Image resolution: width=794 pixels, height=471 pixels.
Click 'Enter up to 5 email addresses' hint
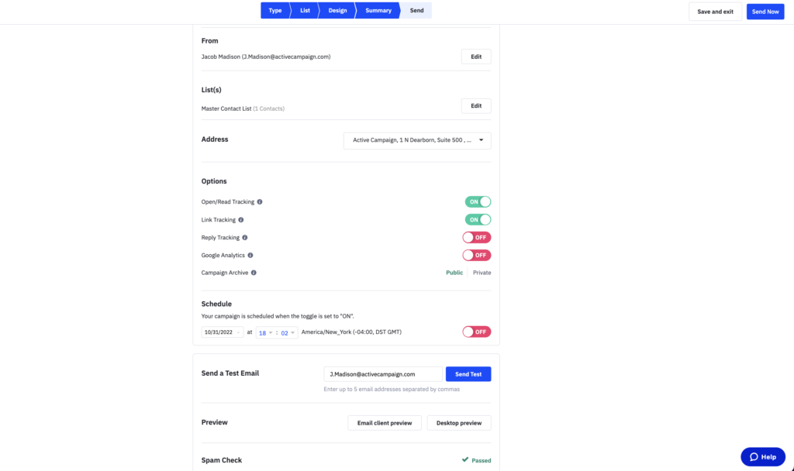pyautogui.click(x=392, y=389)
